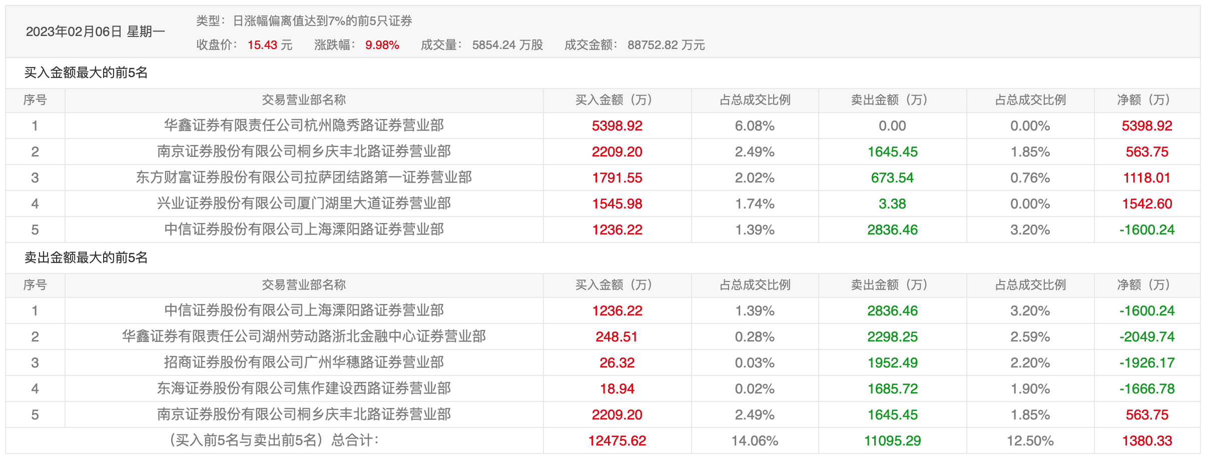Select the total net amount 1380.33
The width and height of the screenshot is (1209, 463).
(1146, 440)
